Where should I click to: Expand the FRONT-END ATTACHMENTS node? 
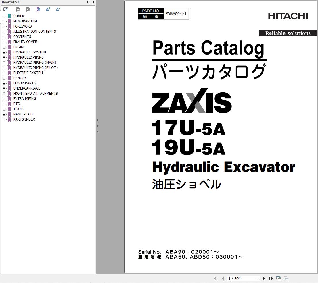point(4,94)
